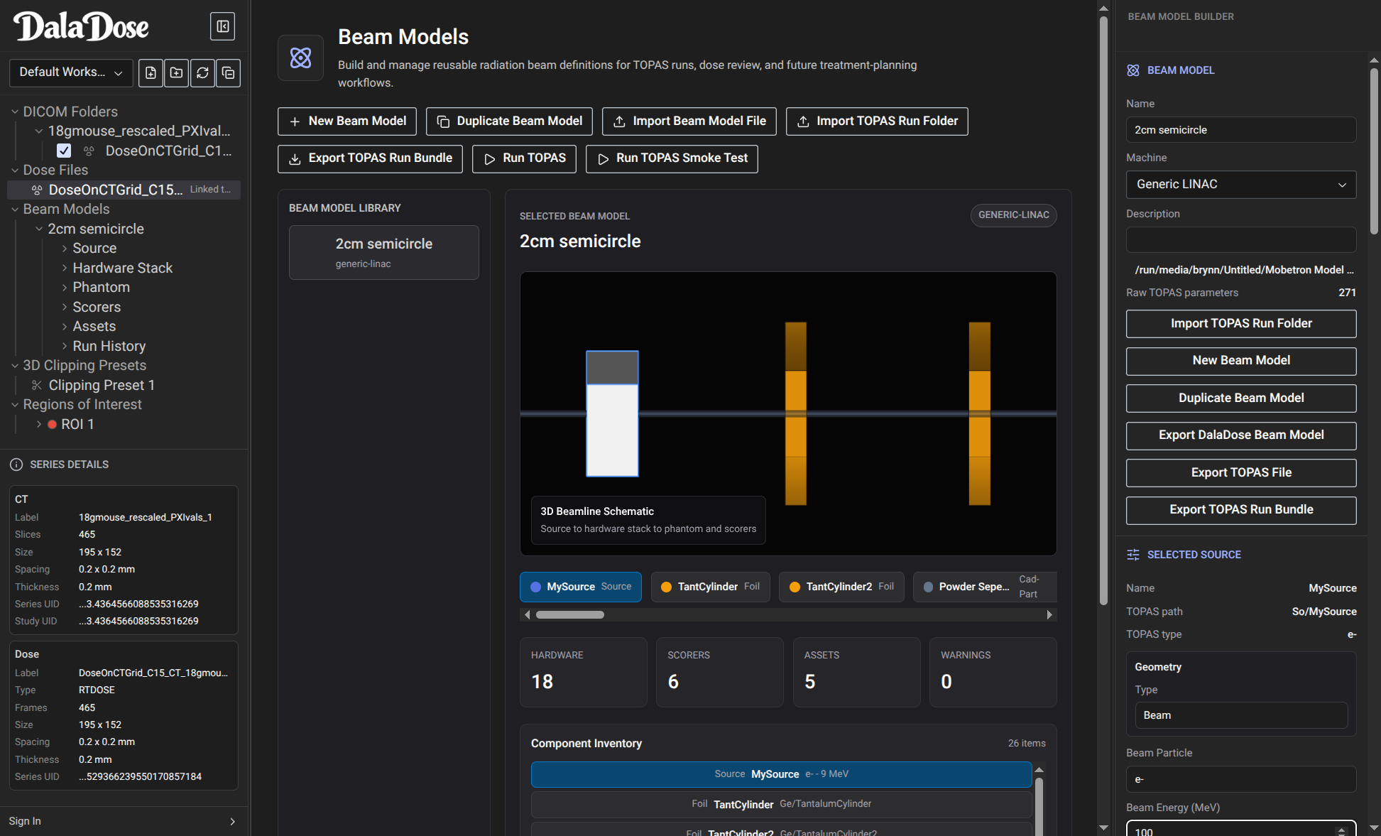Click the orange dot on TantCylinder2 chip
The width and height of the screenshot is (1381, 836).
(795, 587)
